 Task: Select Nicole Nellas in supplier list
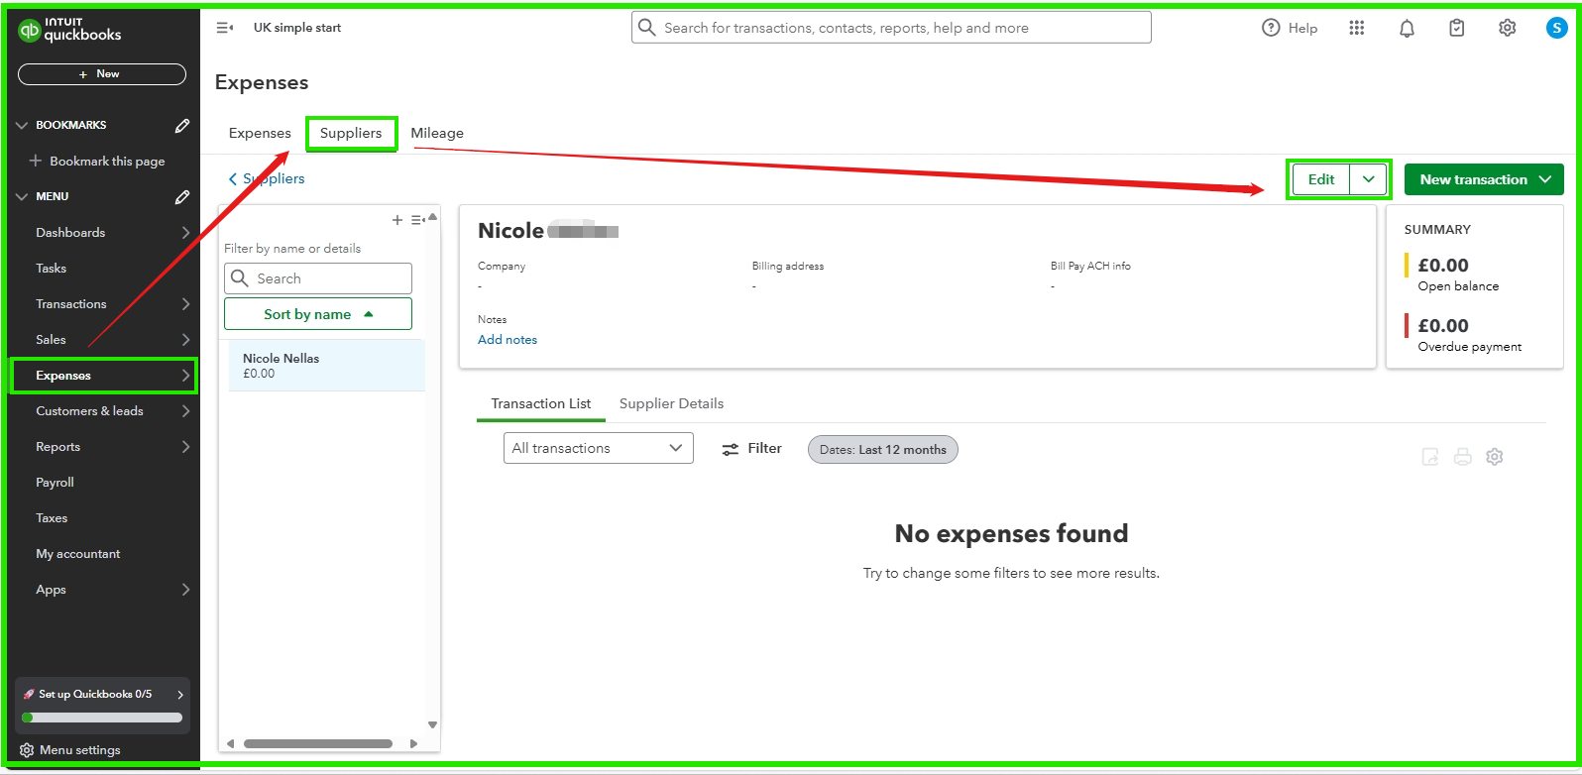327,366
